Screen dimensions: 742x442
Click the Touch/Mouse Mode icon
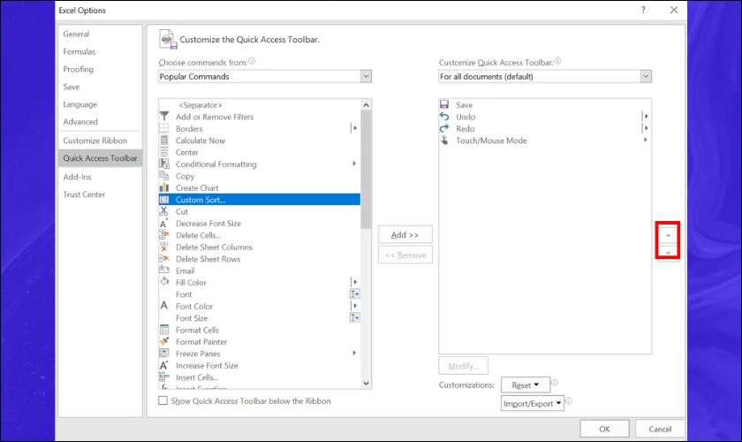[444, 141]
